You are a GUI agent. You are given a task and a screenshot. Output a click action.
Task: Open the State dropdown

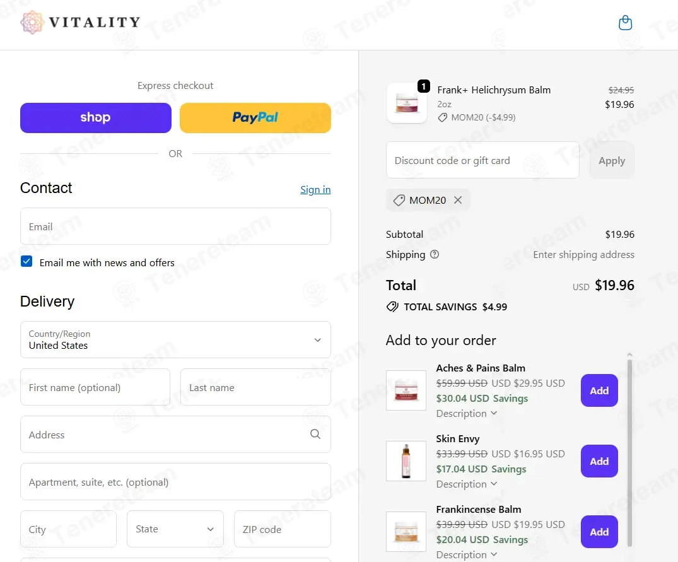[175, 529]
